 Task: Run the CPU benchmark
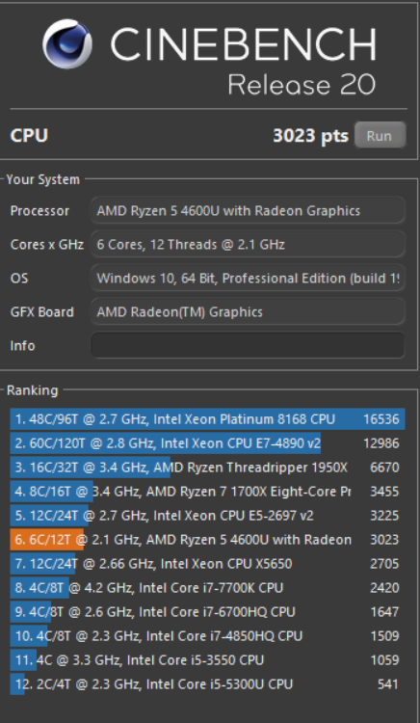[x=380, y=136]
